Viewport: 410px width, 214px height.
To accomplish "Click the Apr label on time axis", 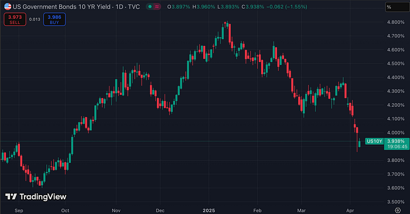I will pos(350,210).
